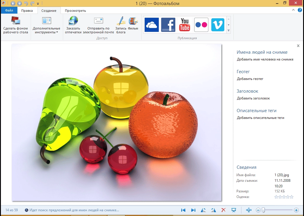Click status text Идет поиск предложений

click(x=74, y=210)
